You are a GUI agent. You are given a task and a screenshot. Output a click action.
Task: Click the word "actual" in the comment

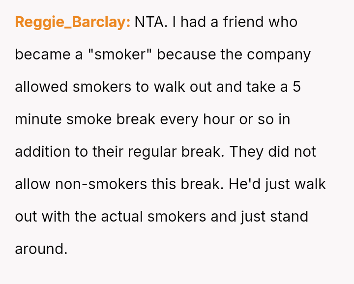[122, 217]
